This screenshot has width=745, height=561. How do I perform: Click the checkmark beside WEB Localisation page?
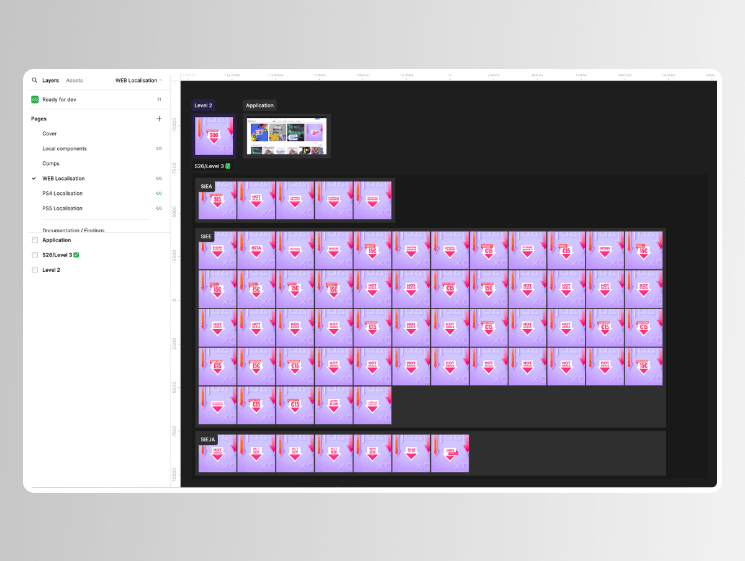[x=34, y=179]
